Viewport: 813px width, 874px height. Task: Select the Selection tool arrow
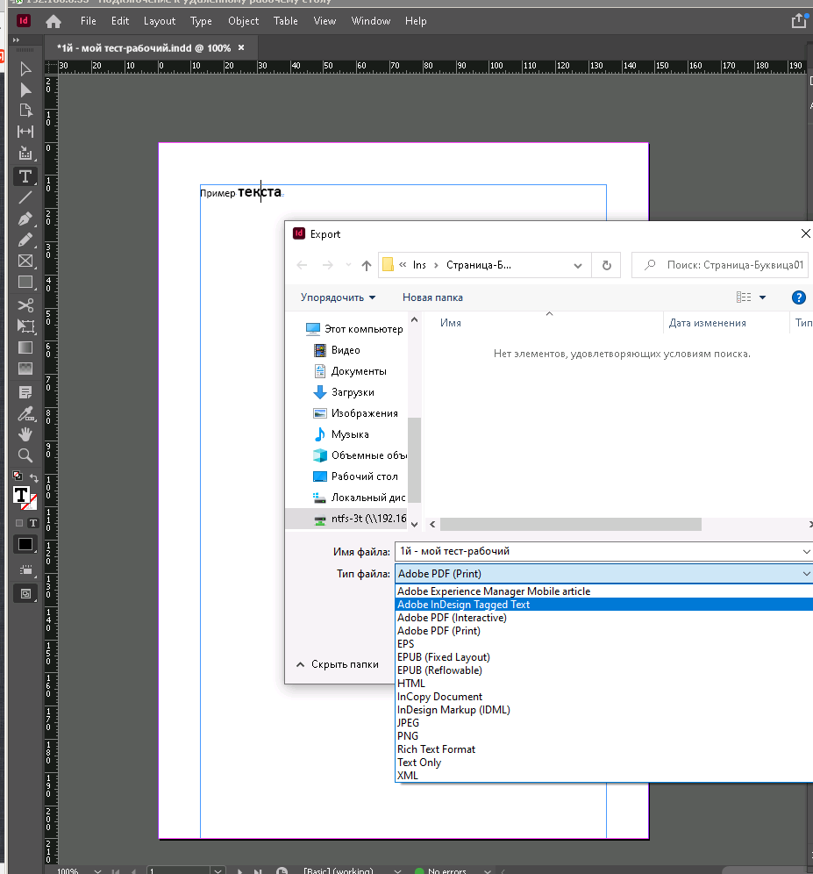coord(25,69)
